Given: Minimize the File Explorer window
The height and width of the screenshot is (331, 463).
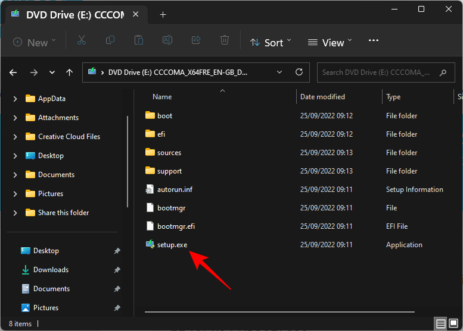Looking at the screenshot, I should click(394, 9).
